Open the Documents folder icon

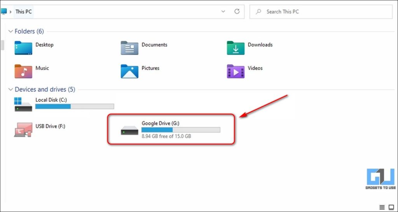click(129, 48)
